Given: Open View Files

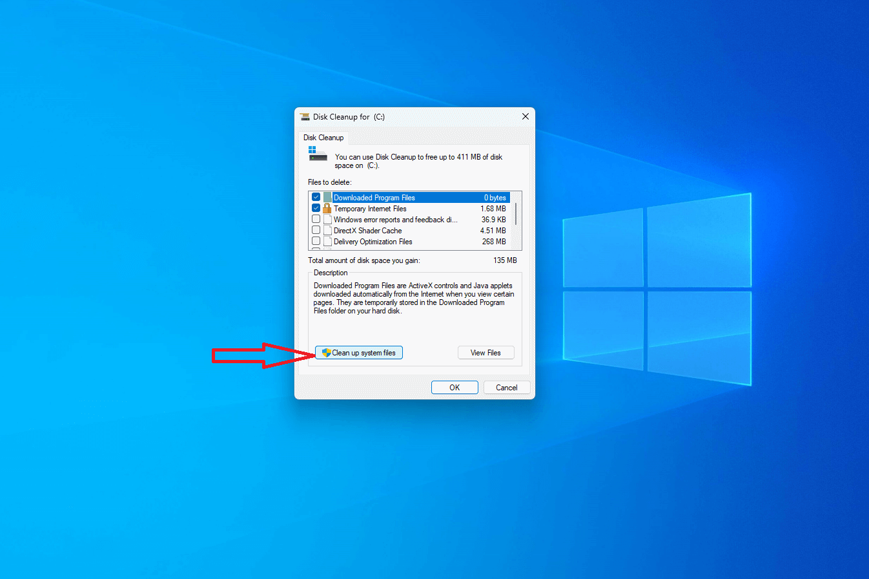Looking at the screenshot, I should coord(486,353).
